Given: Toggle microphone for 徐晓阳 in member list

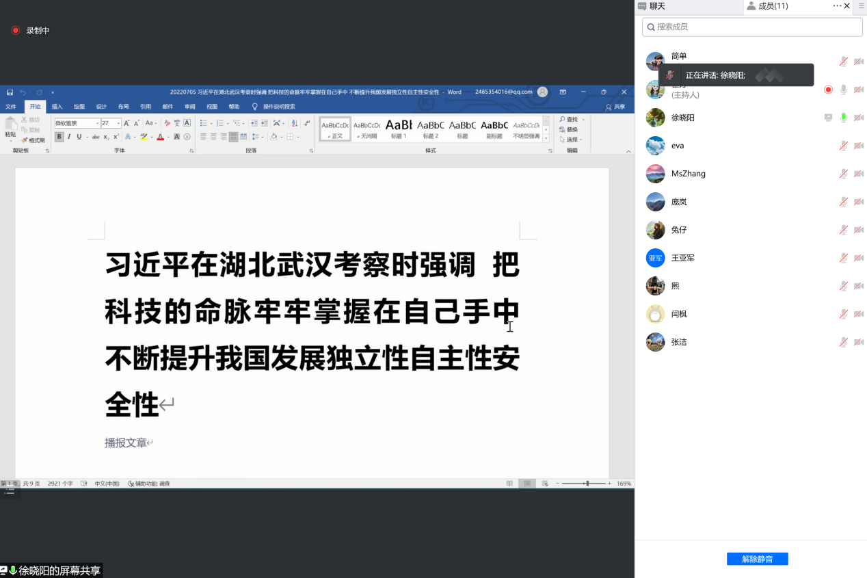Looking at the screenshot, I should (x=843, y=118).
